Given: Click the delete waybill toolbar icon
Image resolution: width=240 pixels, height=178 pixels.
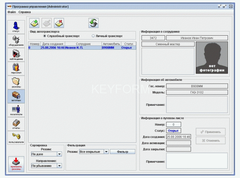Looking at the screenshot, I should [59, 23].
